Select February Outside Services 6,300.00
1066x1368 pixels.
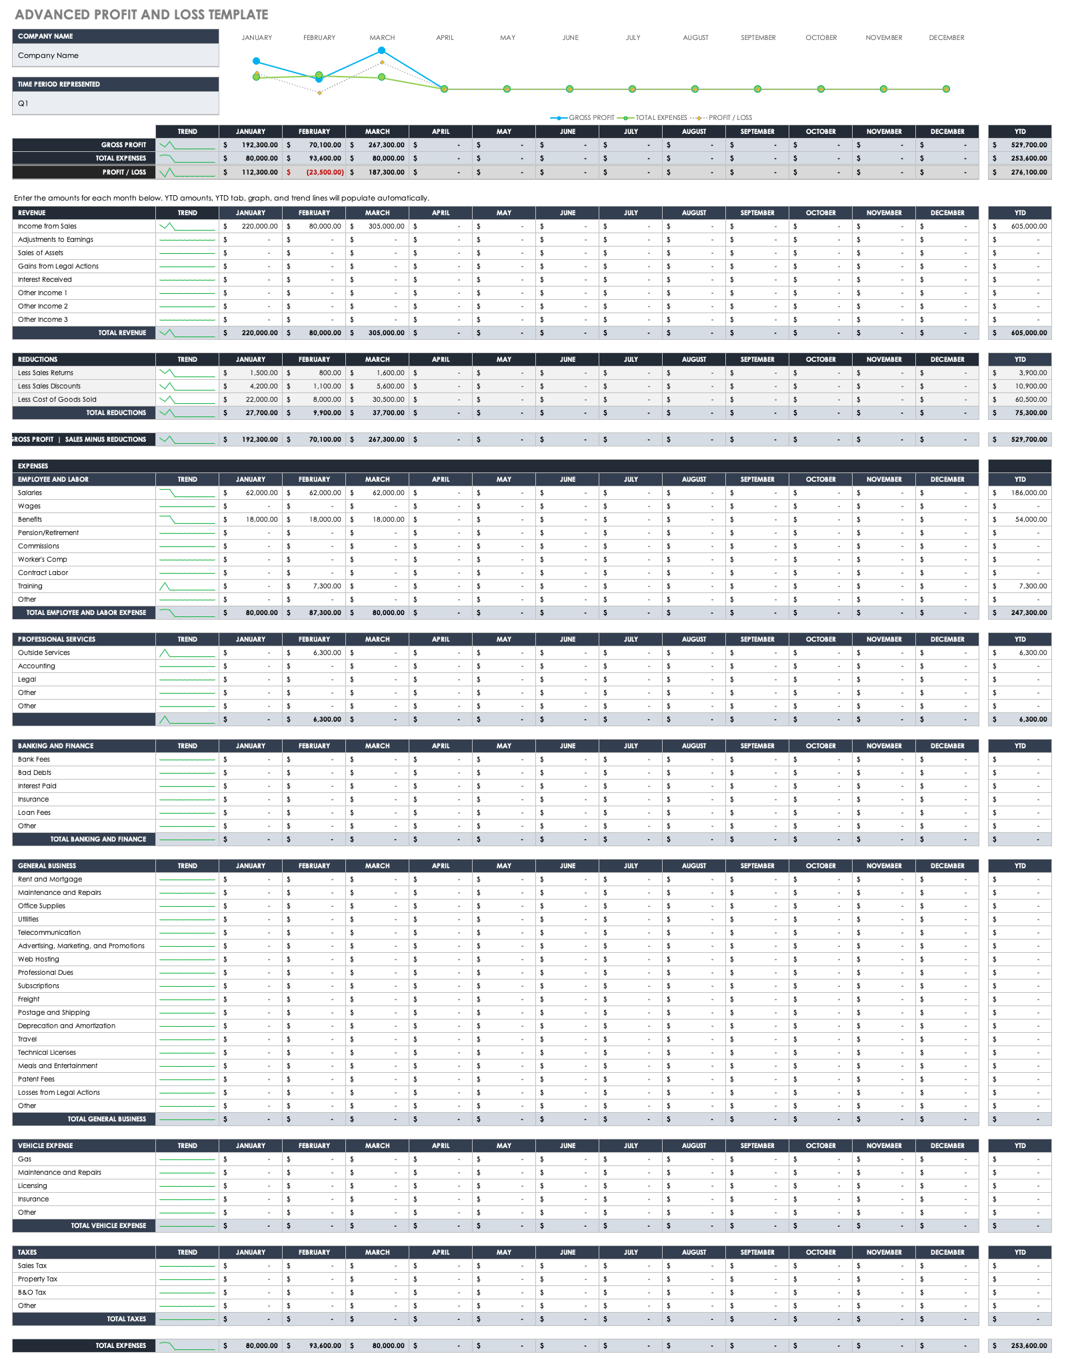coord(314,652)
